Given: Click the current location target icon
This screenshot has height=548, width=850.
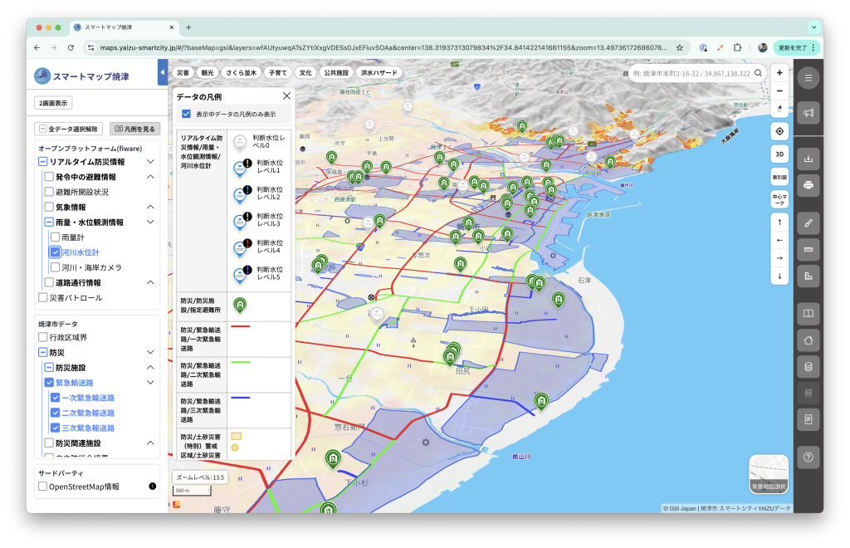Looking at the screenshot, I should click(779, 131).
